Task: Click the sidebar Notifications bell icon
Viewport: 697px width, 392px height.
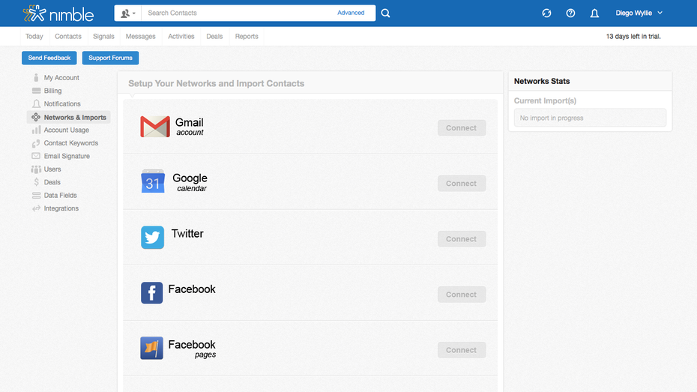Action: 36,104
